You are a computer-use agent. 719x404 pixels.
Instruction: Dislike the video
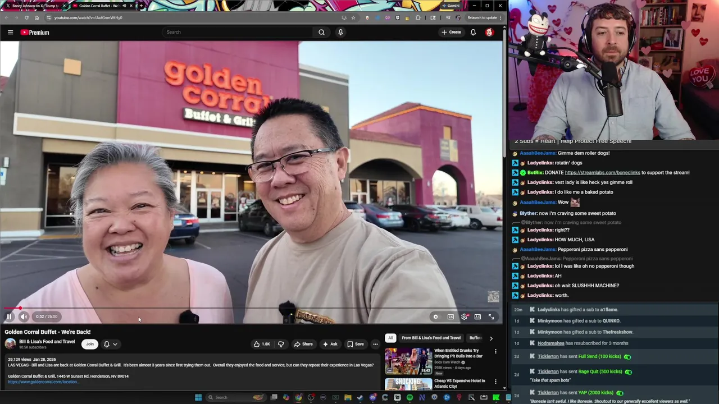pyautogui.click(x=281, y=344)
